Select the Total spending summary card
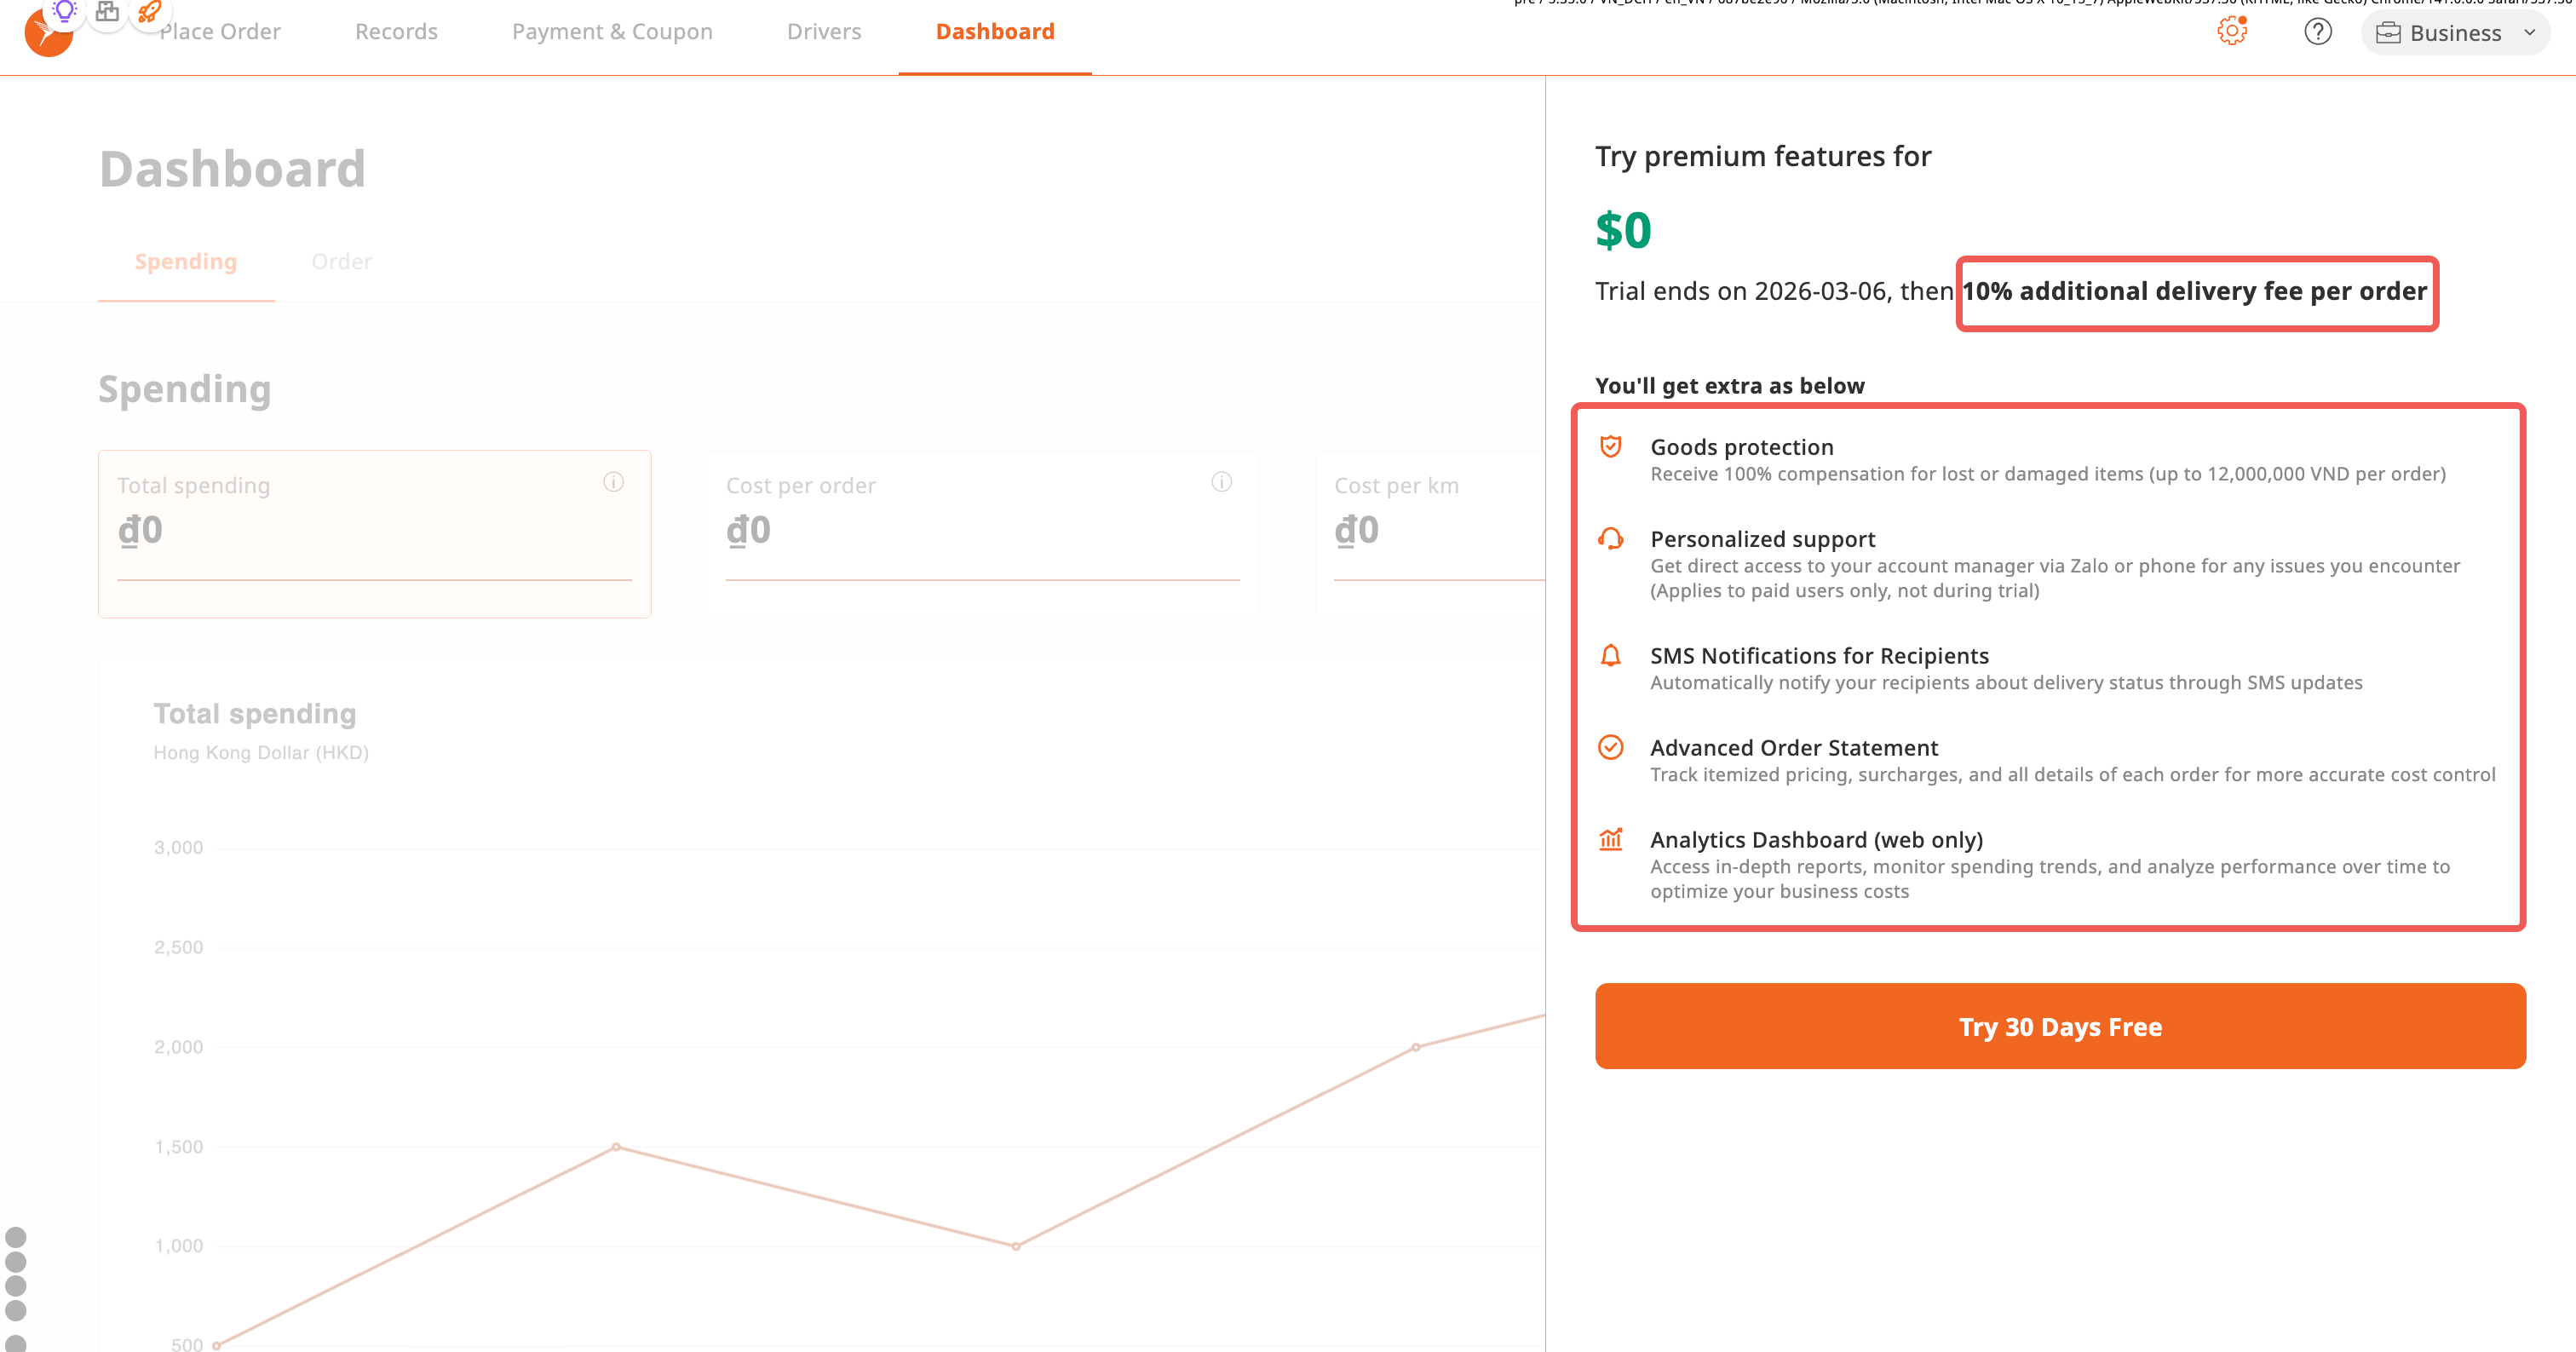 pyautogui.click(x=375, y=534)
